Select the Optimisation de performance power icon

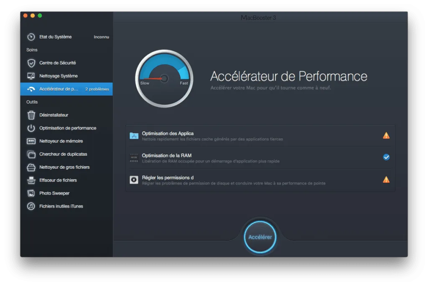pyautogui.click(x=31, y=128)
